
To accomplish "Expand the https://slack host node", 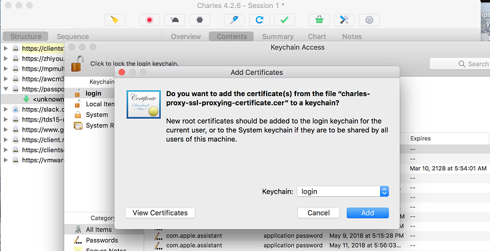I will coord(5,109).
